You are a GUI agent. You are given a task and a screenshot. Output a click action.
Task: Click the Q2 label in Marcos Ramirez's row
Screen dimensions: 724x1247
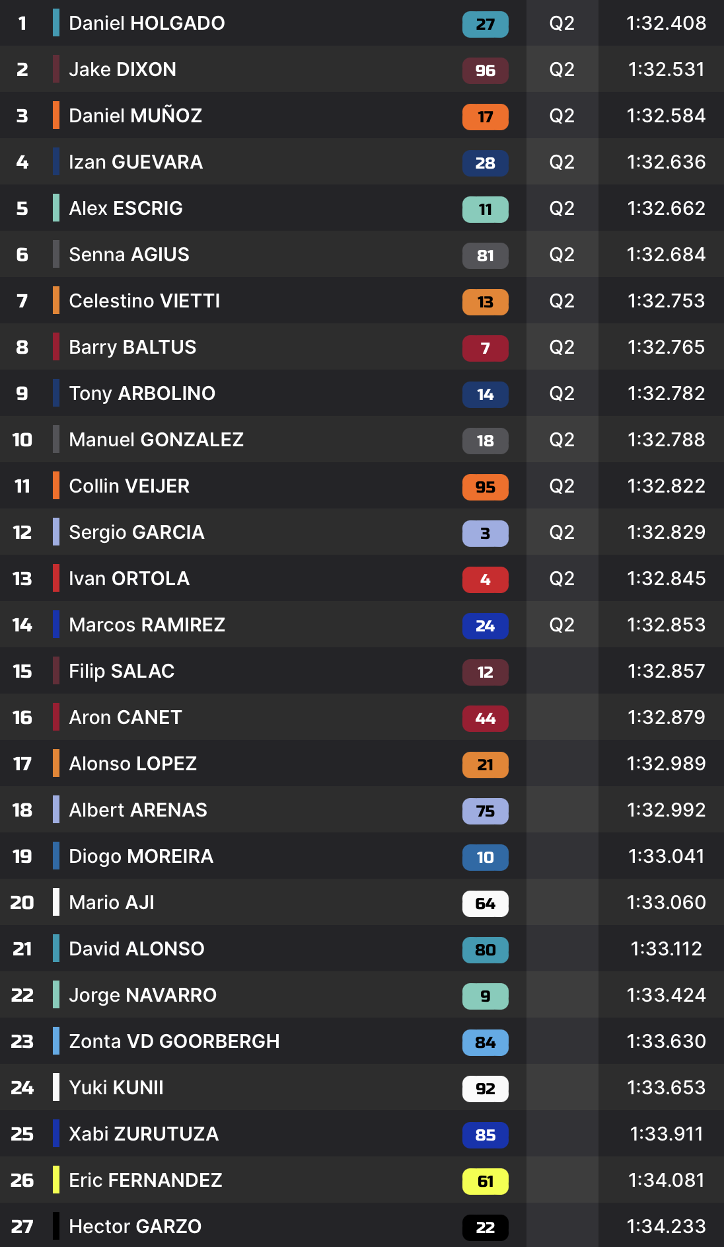coord(561,625)
